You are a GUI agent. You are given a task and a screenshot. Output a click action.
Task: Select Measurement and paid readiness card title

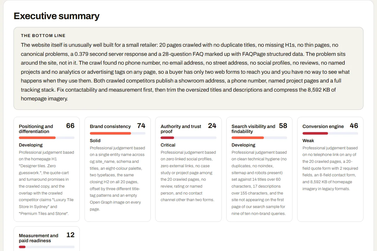(x=38, y=238)
